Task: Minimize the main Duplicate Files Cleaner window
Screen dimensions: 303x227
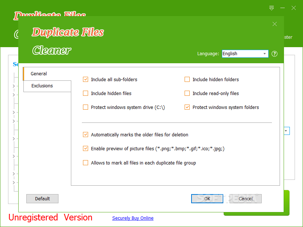Action: 283,8
